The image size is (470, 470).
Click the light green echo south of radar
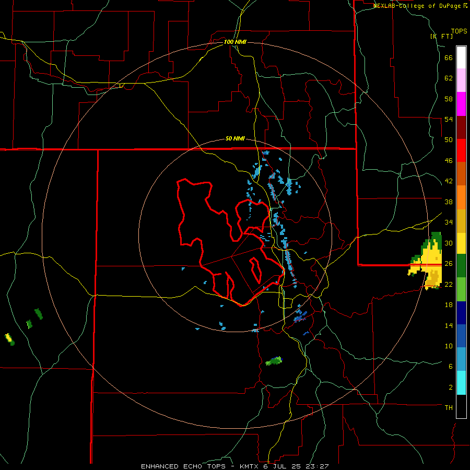click(x=274, y=360)
